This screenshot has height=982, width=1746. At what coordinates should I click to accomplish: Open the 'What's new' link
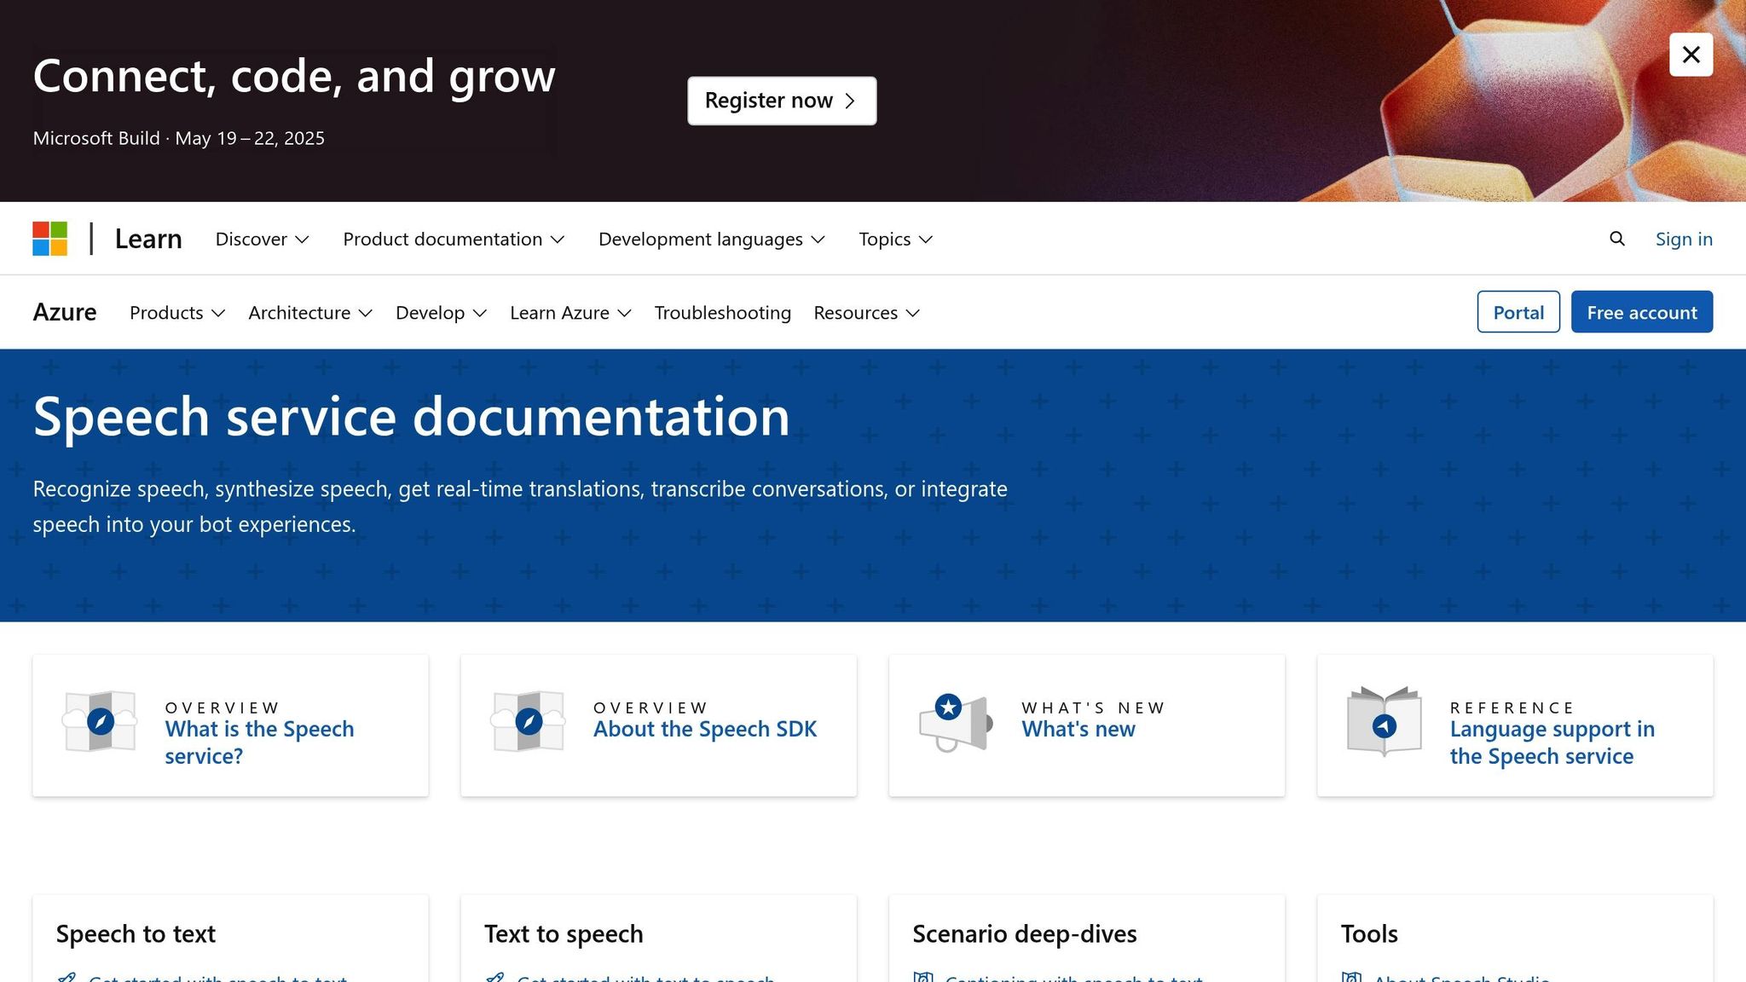pos(1078,729)
